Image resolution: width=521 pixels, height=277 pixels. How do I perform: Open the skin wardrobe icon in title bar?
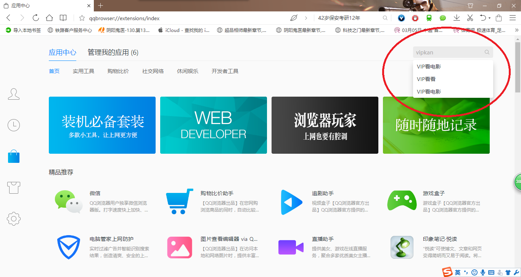(470, 6)
